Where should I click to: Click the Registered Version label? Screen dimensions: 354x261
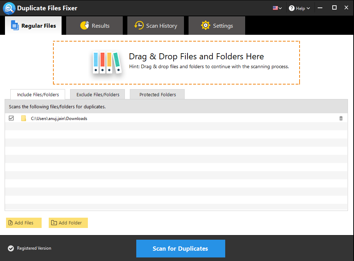pos(34,248)
